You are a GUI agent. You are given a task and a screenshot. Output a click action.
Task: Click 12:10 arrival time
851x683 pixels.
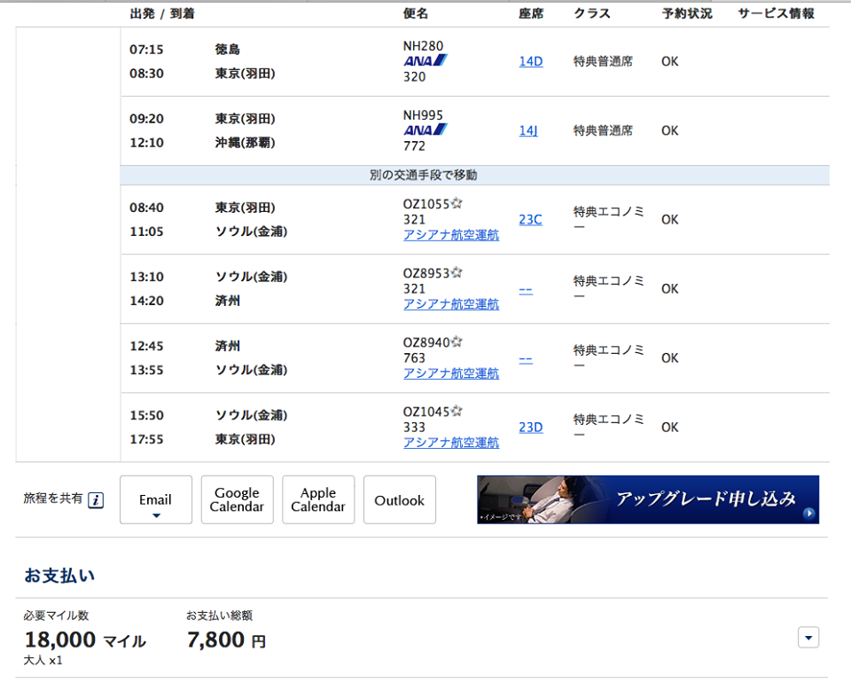point(146,143)
